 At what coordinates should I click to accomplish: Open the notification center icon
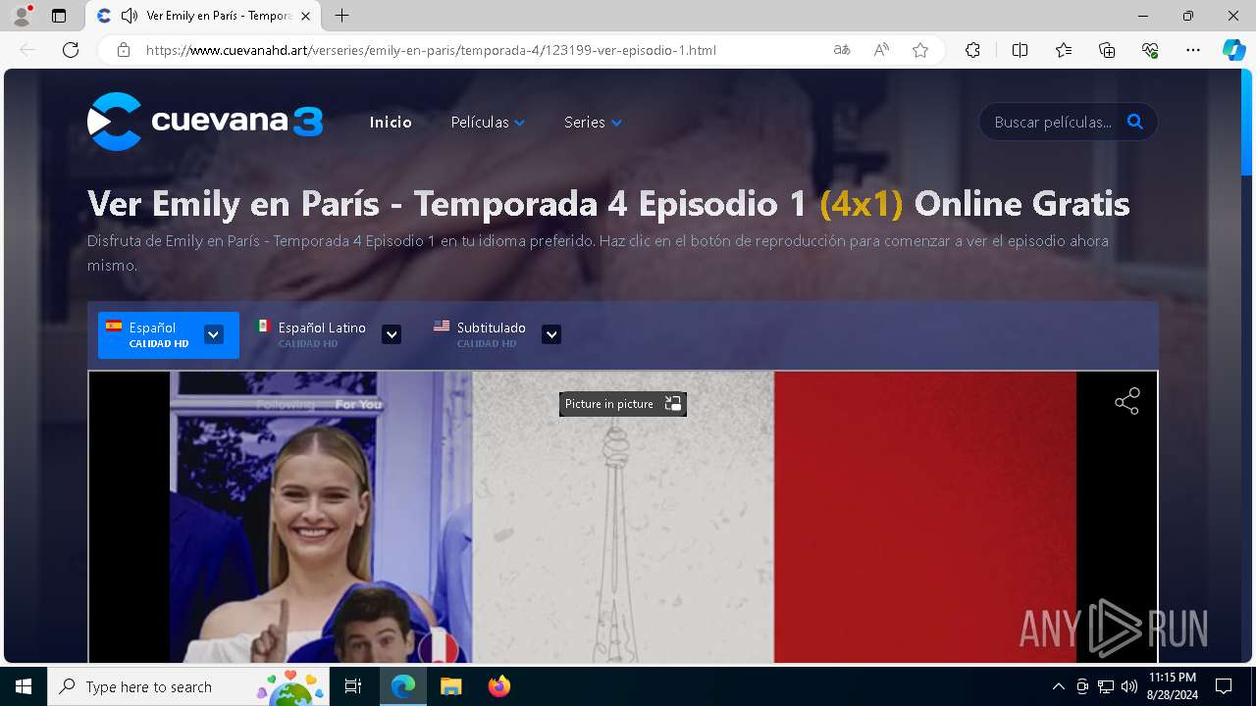coord(1224,686)
